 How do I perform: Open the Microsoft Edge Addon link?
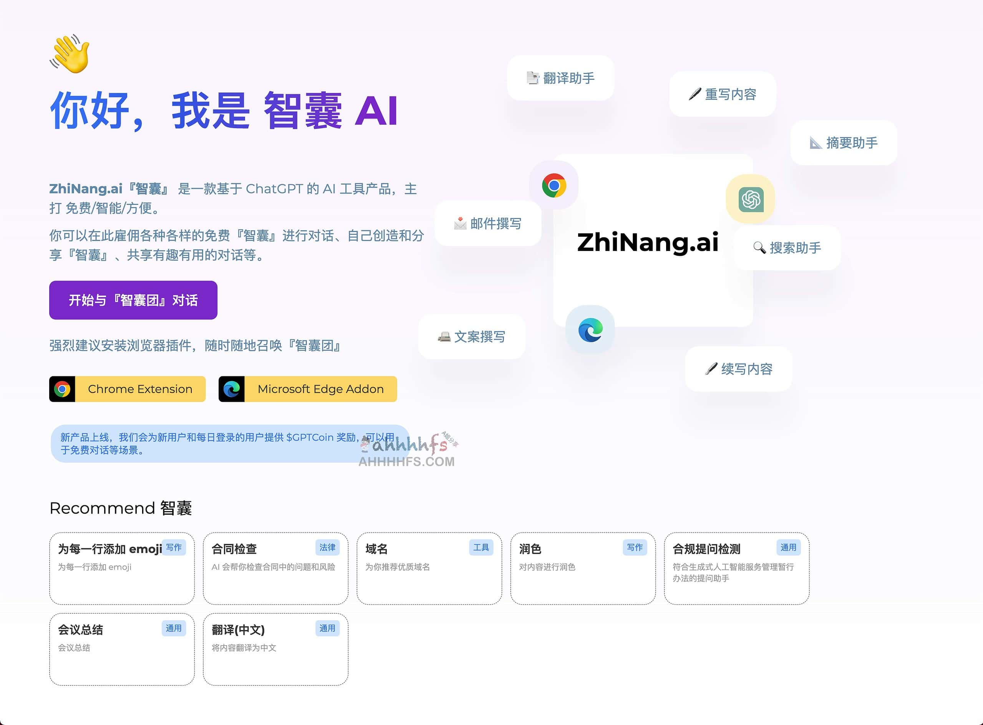(307, 389)
